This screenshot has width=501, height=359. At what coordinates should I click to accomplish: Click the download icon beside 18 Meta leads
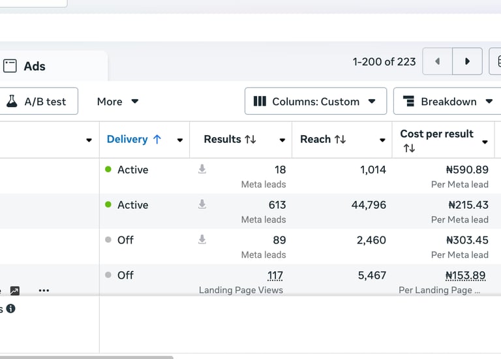(x=202, y=169)
